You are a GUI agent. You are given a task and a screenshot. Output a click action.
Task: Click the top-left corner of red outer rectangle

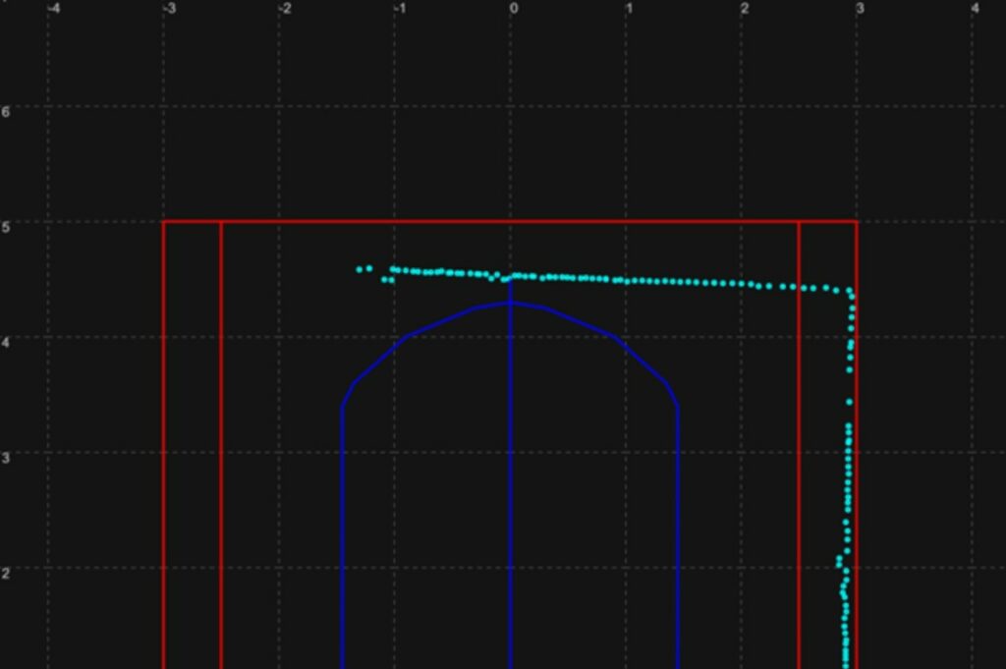[163, 222]
